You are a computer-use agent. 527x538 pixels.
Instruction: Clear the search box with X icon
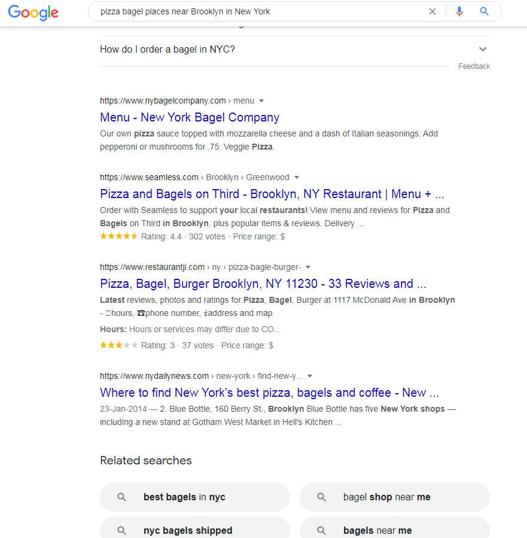[x=432, y=11]
